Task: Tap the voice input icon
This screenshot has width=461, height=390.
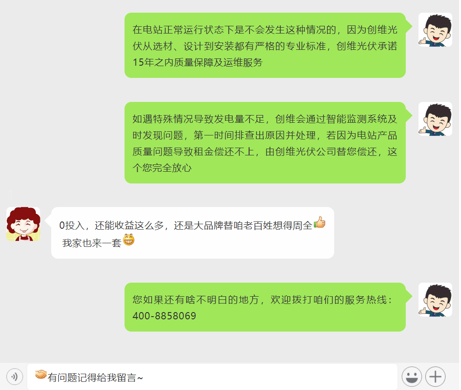Action: point(14,376)
